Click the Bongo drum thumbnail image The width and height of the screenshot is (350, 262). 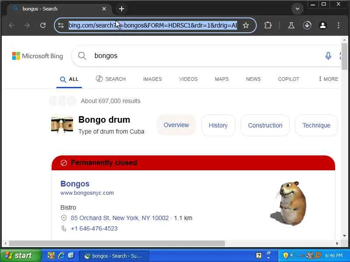click(x=62, y=125)
